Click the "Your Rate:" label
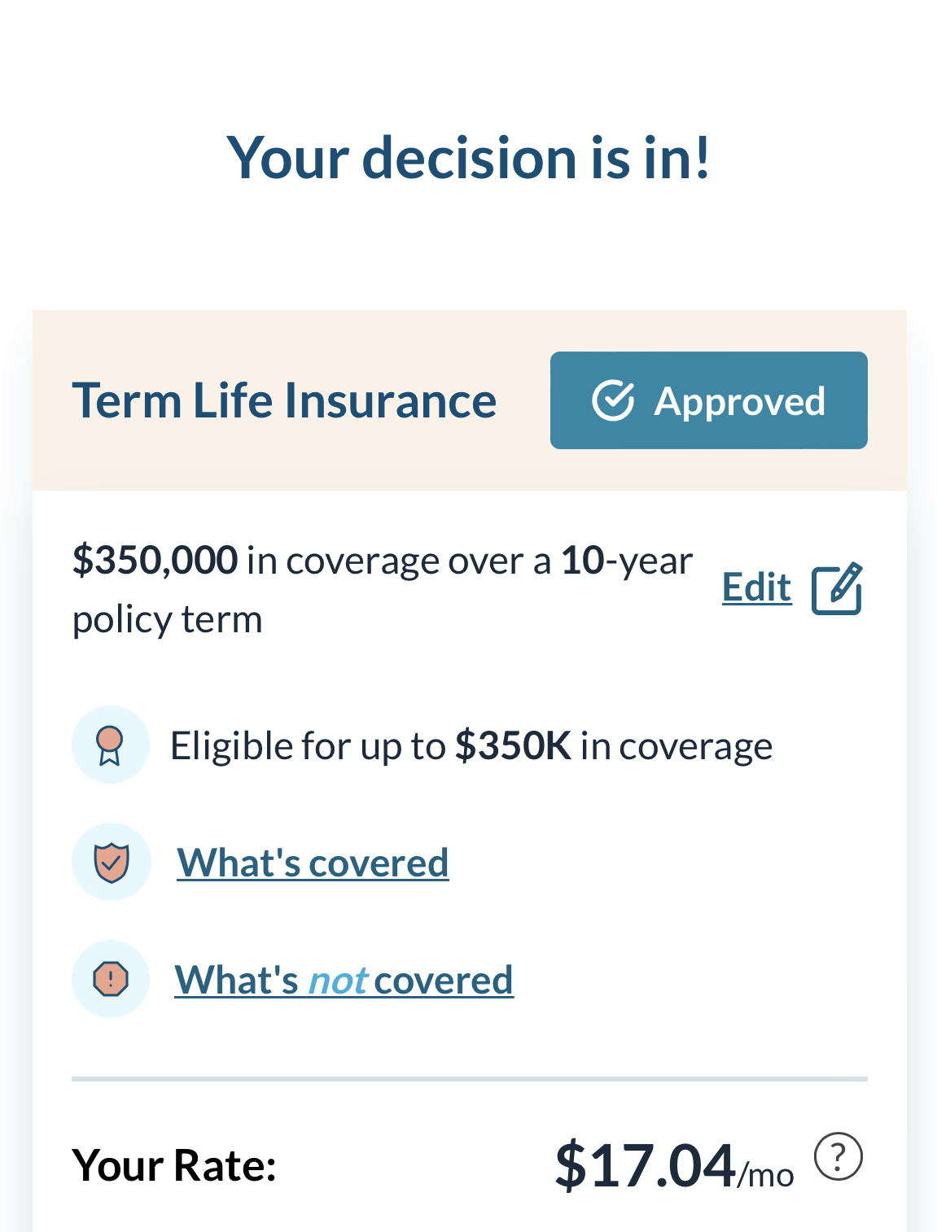 tap(173, 1164)
